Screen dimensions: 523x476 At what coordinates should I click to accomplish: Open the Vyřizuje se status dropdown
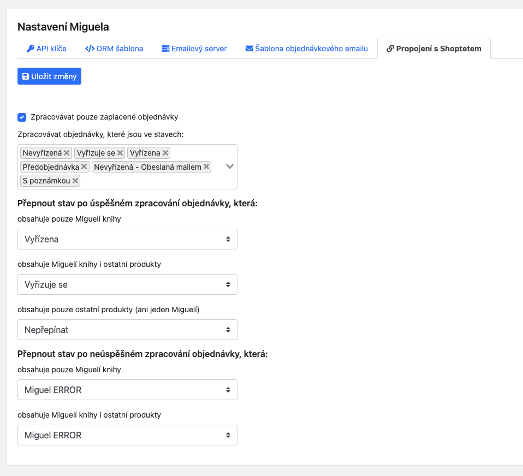tap(127, 284)
